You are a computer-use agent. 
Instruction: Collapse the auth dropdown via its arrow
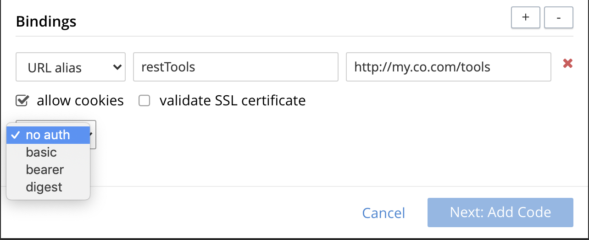point(93,134)
